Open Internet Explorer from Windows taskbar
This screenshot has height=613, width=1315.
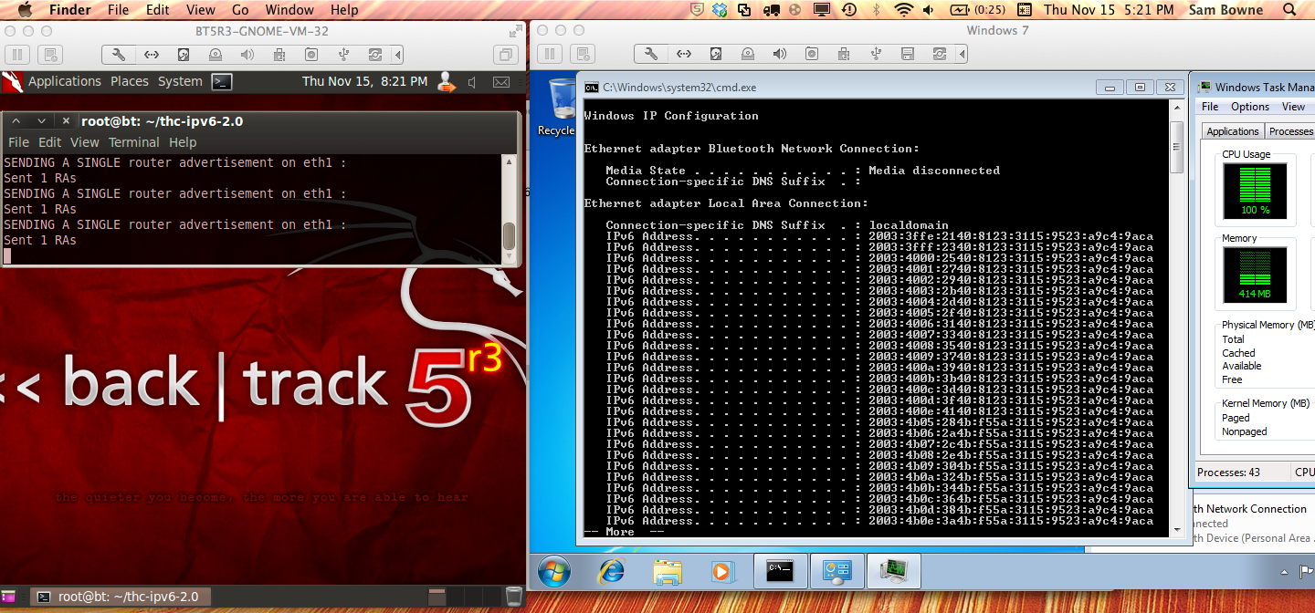point(611,571)
